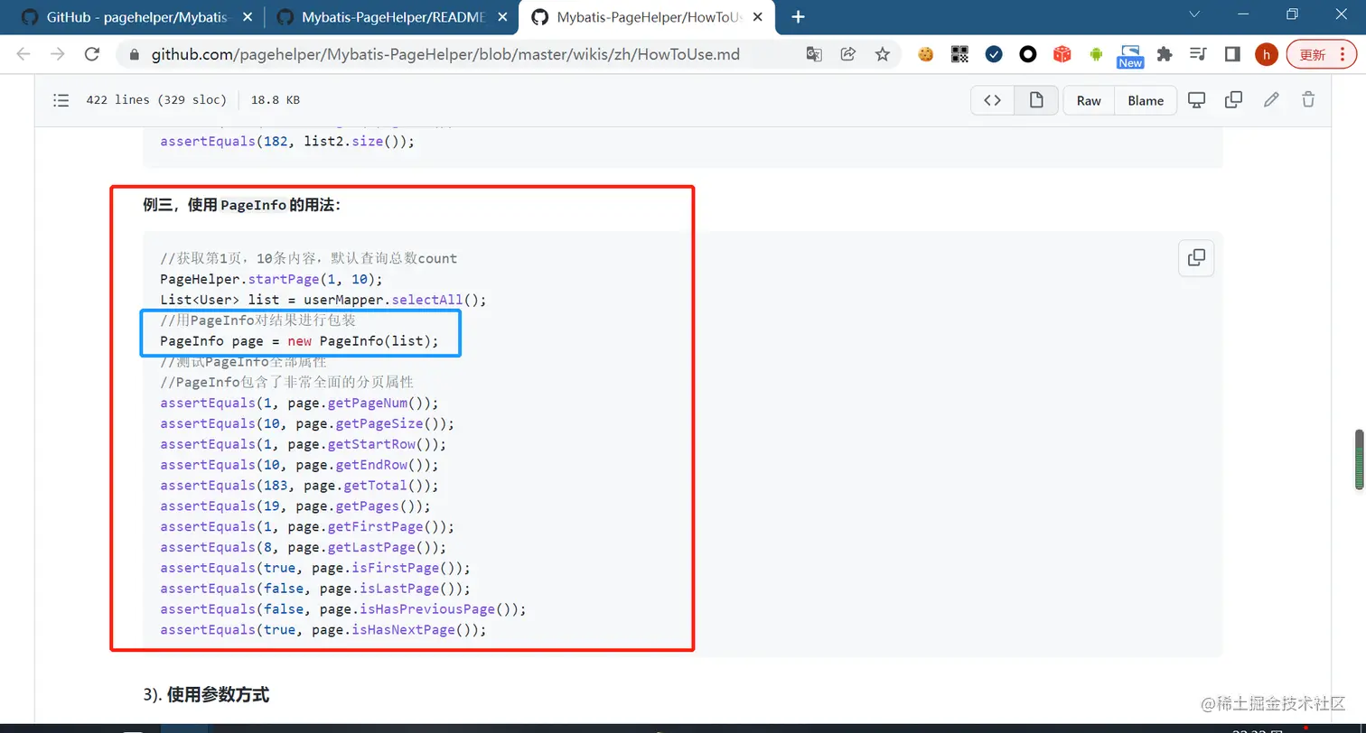The image size is (1366, 733).
Task: Close the HowToUse tab
Action: tap(760, 17)
